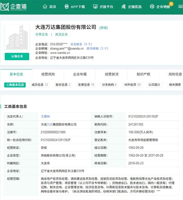Select the 工商基本信息 sub-tab
This screenshot has height=200, width=183.
tap(15, 85)
